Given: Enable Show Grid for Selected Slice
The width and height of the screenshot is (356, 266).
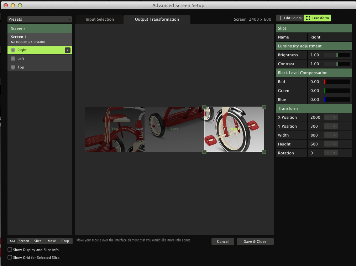Looking at the screenshot, I should 10,257.
